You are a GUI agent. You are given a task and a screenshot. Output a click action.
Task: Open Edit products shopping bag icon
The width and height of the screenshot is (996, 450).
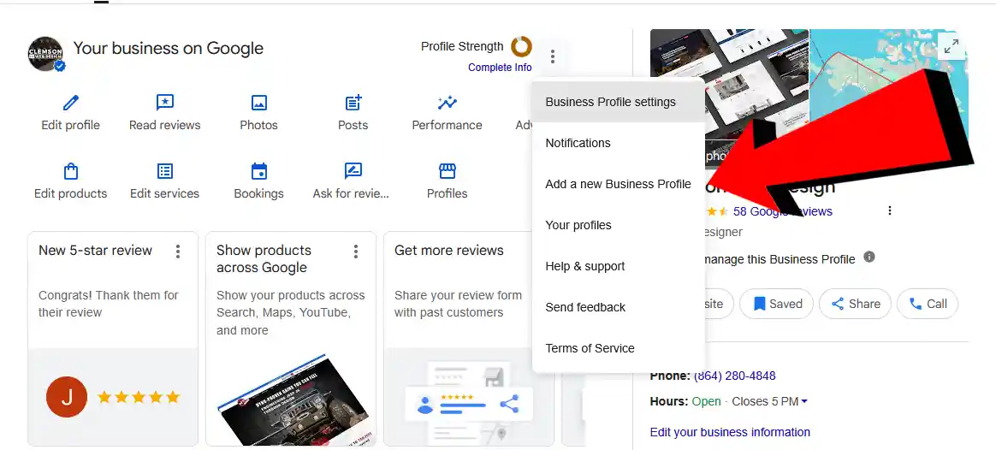click(x=70, y=171)
